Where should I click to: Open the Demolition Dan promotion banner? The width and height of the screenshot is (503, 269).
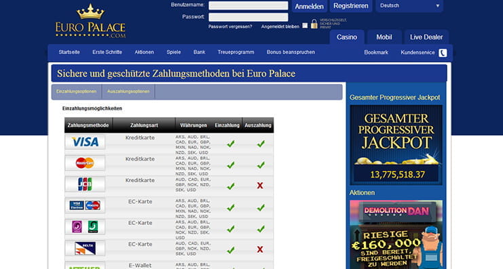[396, 234]
